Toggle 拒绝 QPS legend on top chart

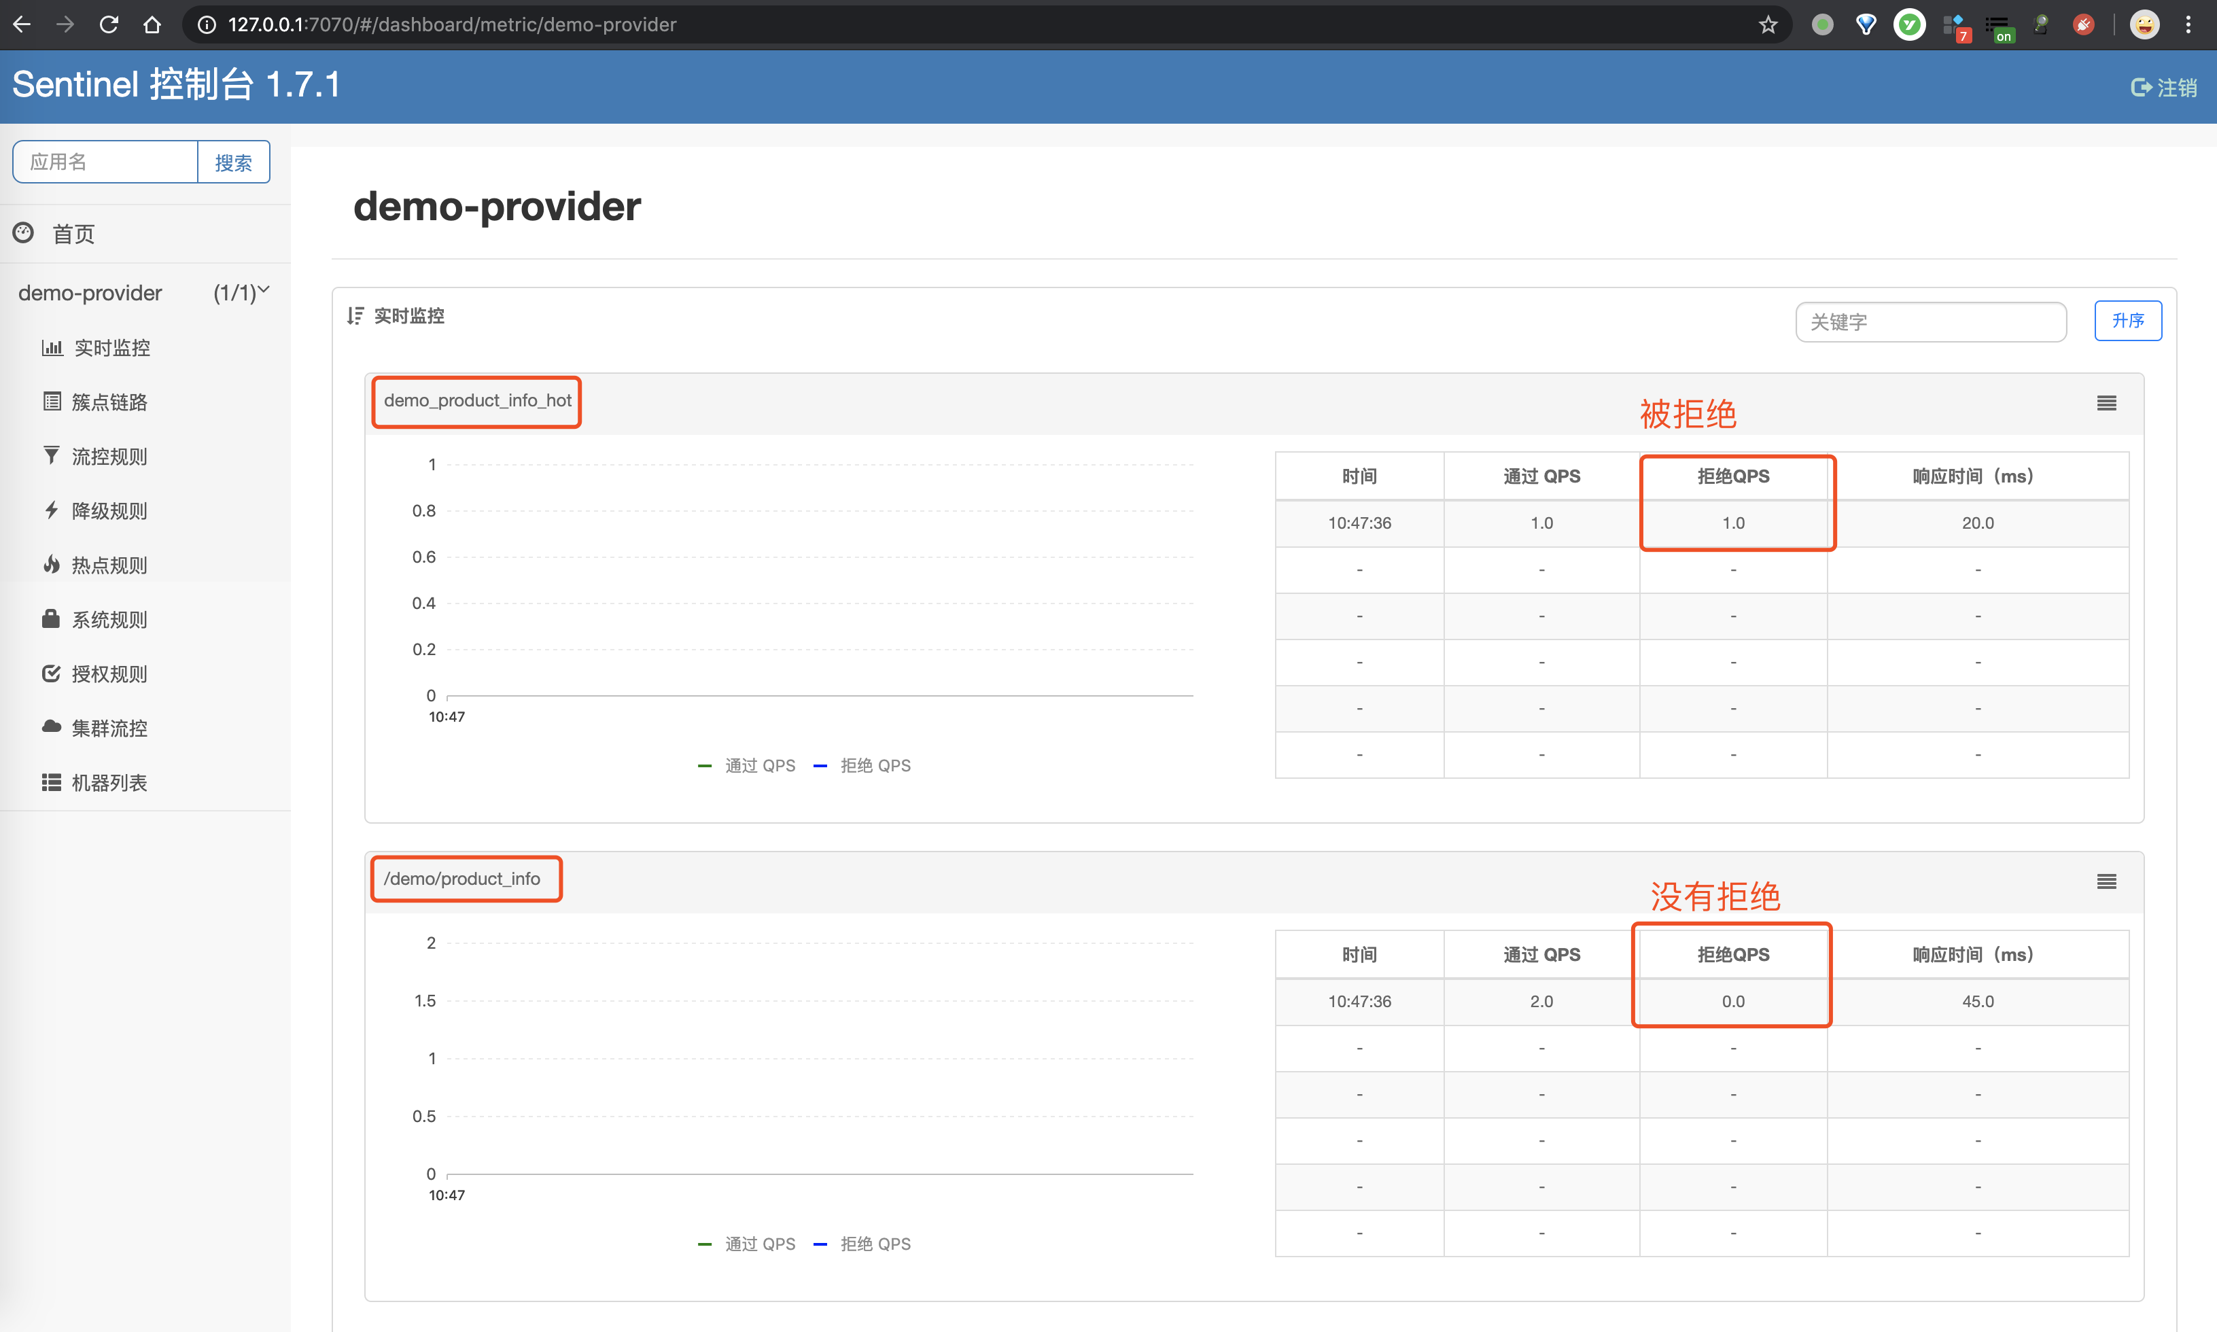coord(862,765)
